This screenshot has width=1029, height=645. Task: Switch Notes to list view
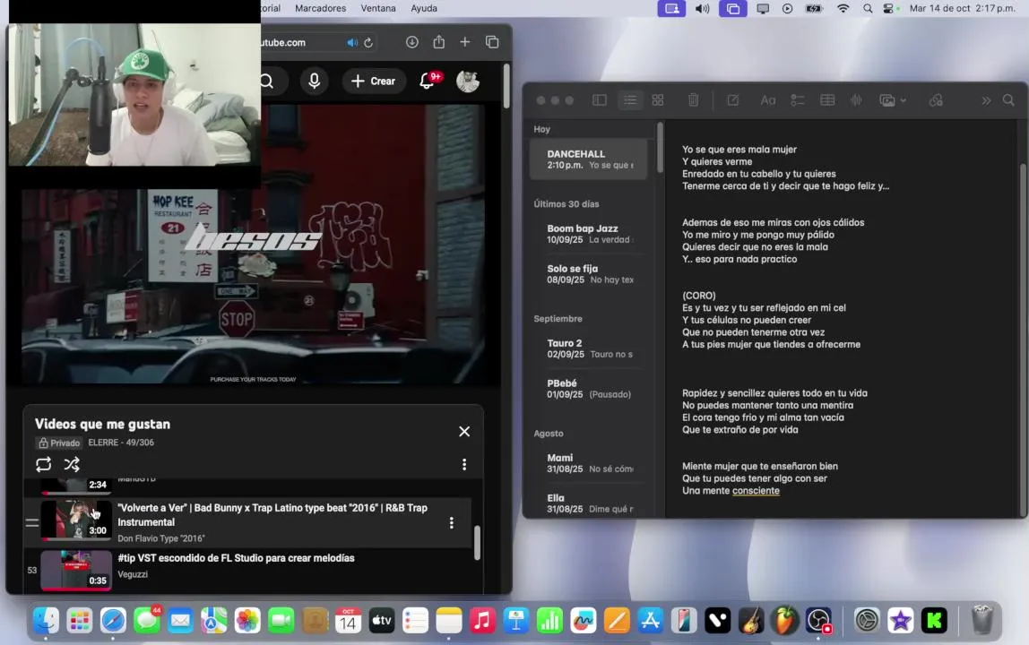click(630, 100)
